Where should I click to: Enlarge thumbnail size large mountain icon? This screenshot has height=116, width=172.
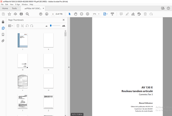(x=64, y=26)
